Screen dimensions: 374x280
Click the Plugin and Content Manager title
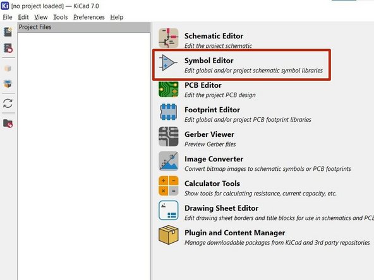pyautogui.click(x=235, y=233)
